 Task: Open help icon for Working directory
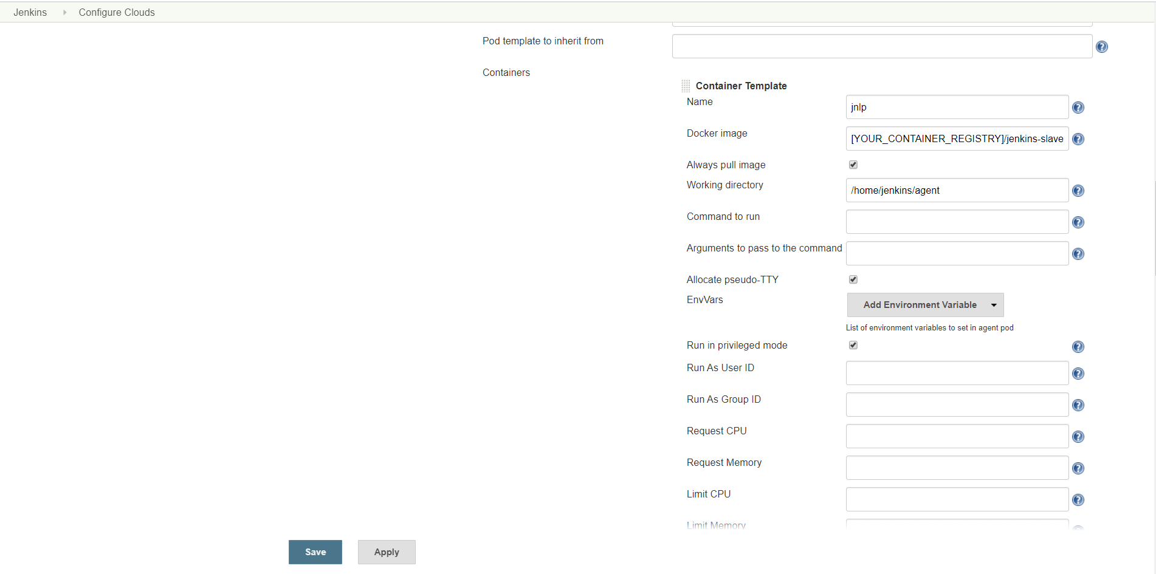[1078, 191]
